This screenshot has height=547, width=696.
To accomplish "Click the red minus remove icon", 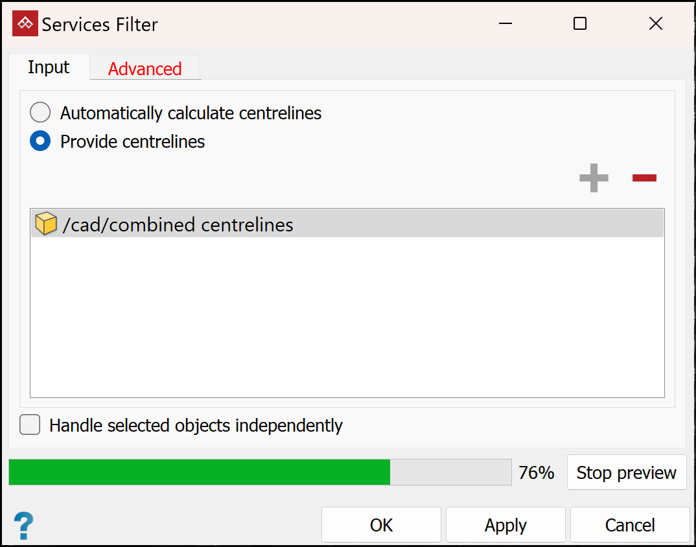I will tap(644, 178).
